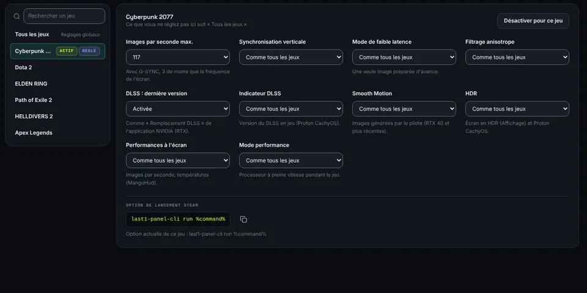Open 'Filtrage anisotrope' dropdown
Viewport: 587px width, 293px height.
coord(517,57)
